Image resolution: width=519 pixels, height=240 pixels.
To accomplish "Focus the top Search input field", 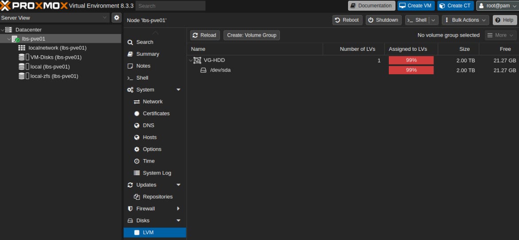I will (170, 6).
